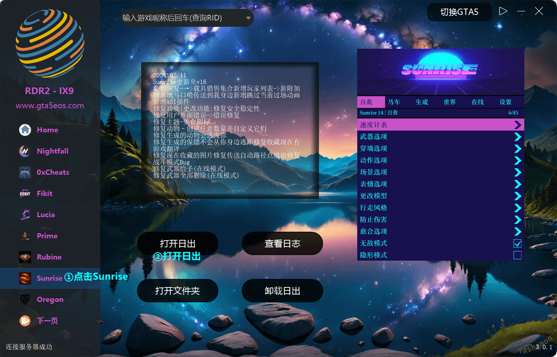557x357 pixels.
Task: Go to 下一页 next page label
Action: coord(48,321)
